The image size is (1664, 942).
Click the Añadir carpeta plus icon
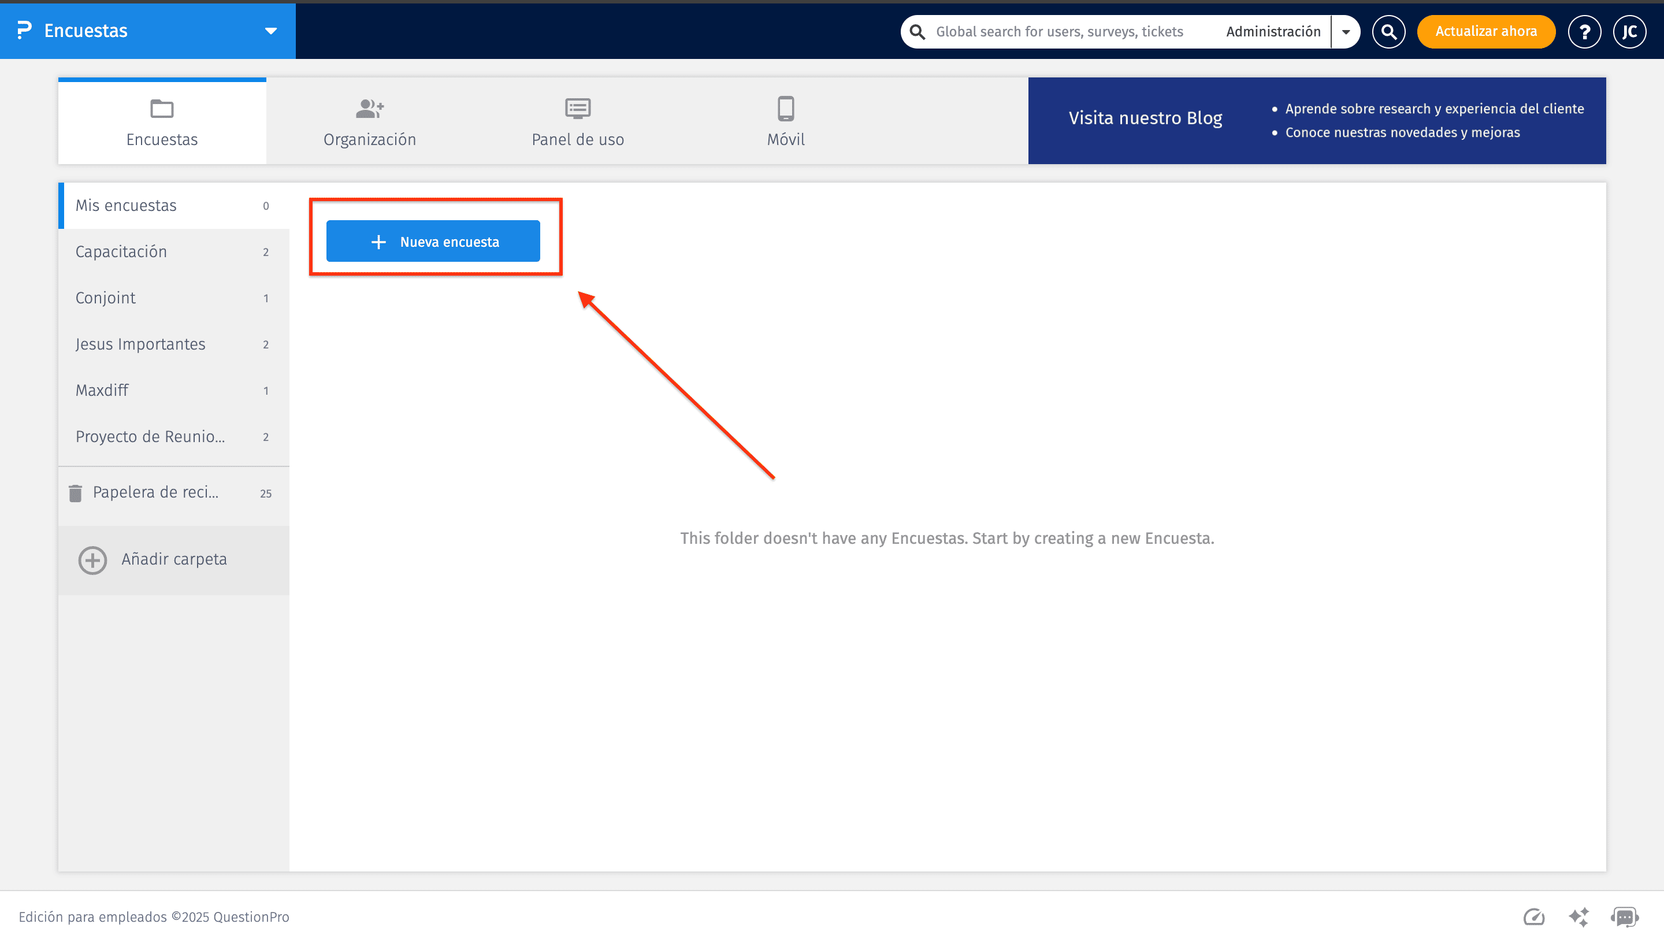(x=92, y=560)
